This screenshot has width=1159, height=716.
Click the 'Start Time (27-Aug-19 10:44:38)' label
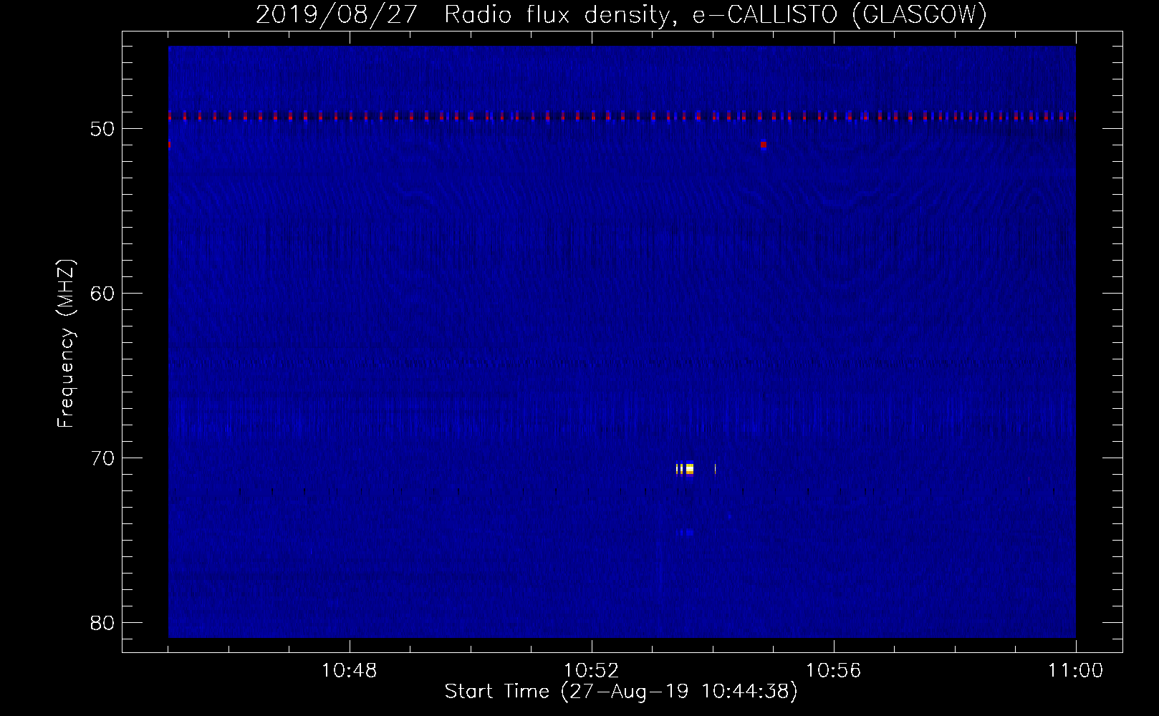tap(621, 692)
